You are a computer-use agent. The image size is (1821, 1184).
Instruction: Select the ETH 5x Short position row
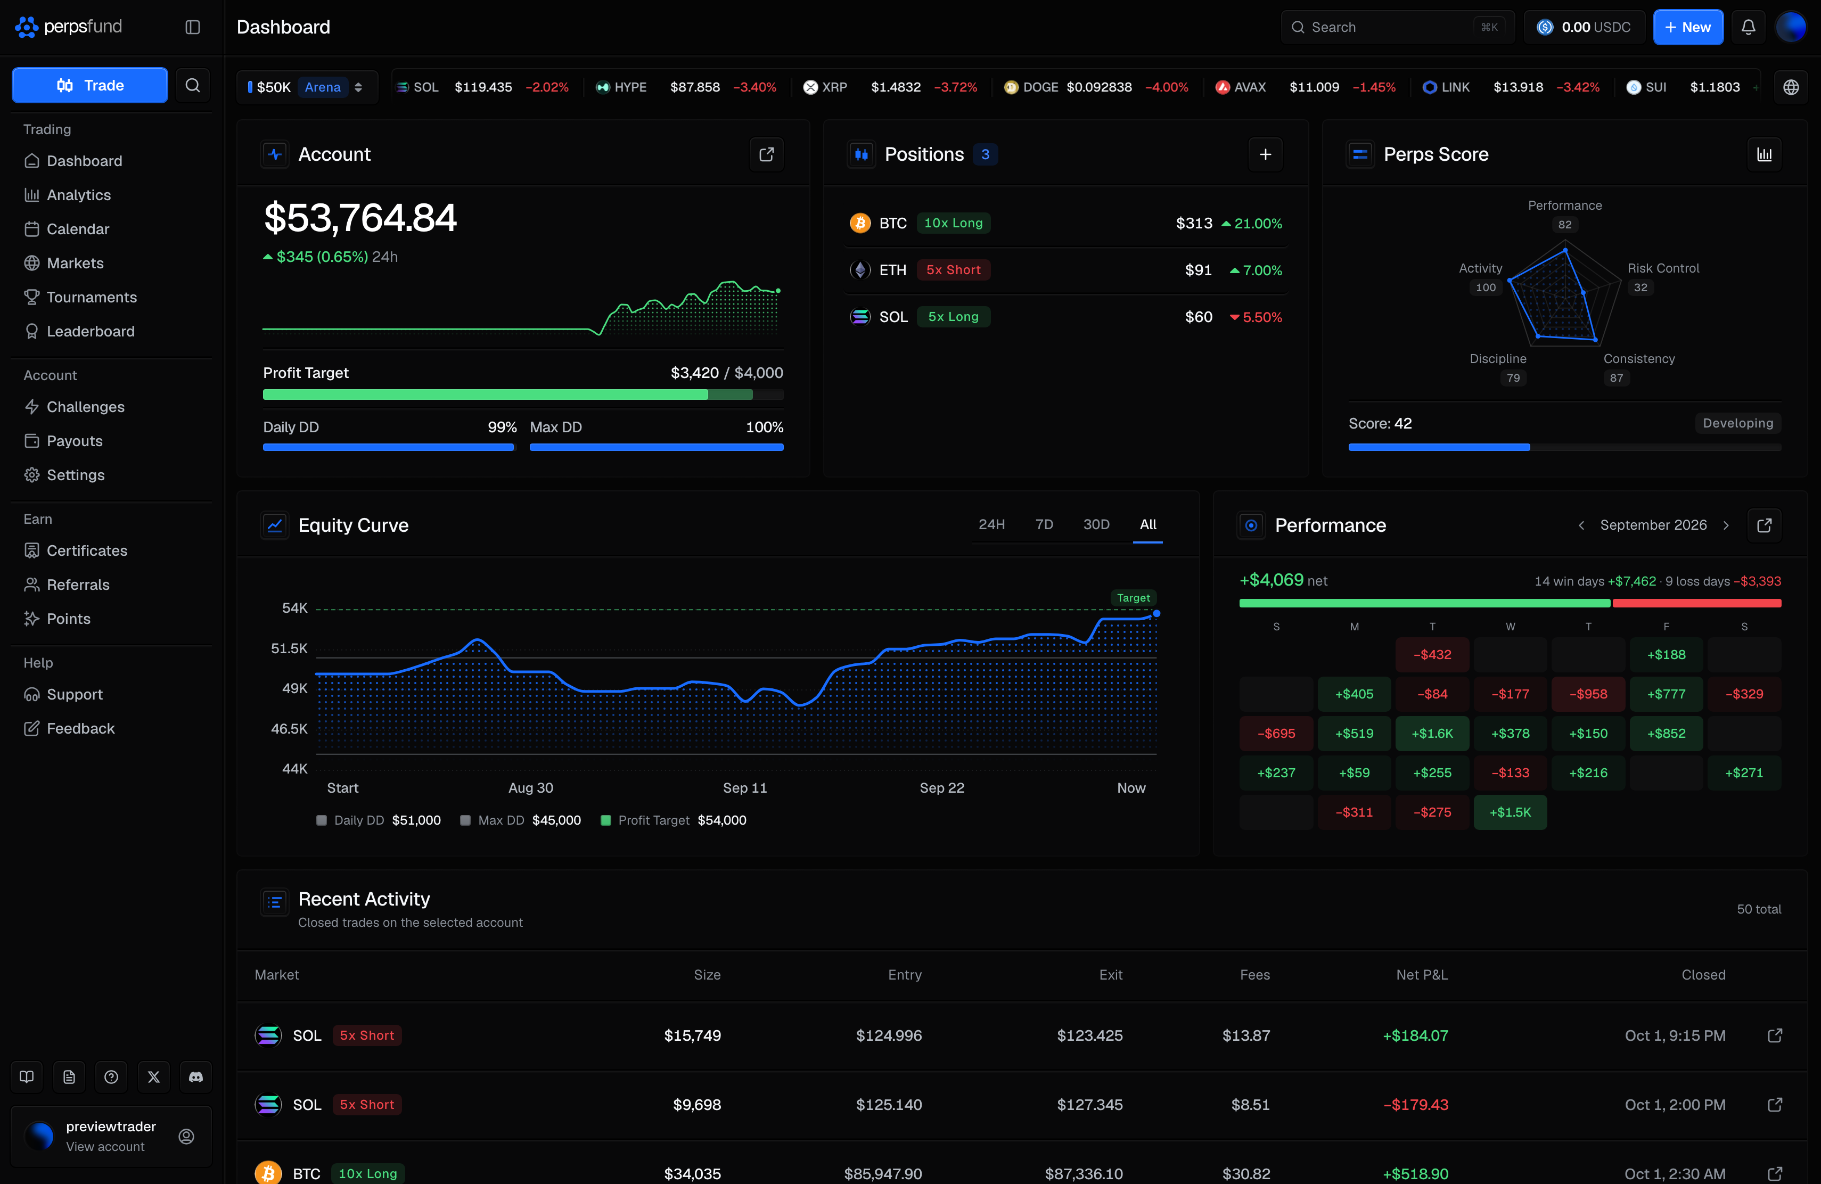(1066, 270)
